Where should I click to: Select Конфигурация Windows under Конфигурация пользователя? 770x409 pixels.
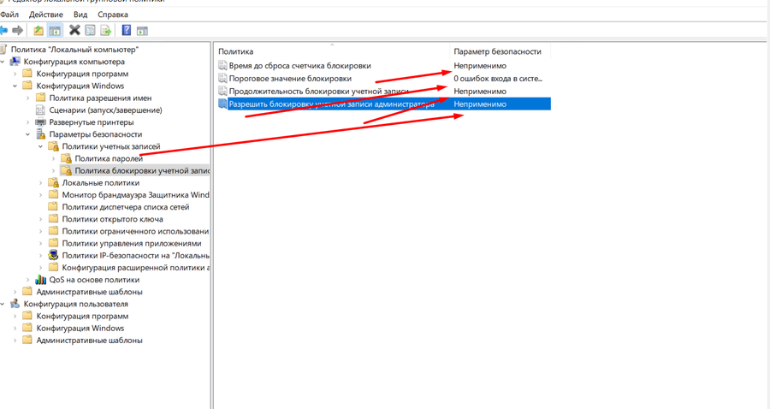(x=80, y=328)
